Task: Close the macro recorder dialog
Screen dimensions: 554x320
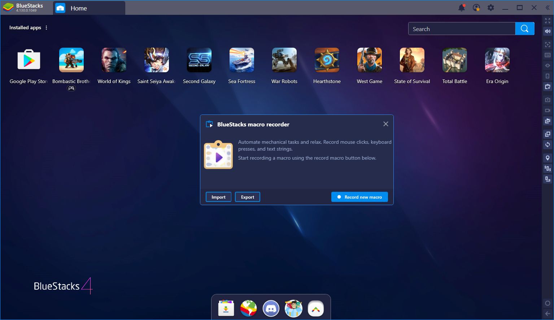Action: coord(386,124)
